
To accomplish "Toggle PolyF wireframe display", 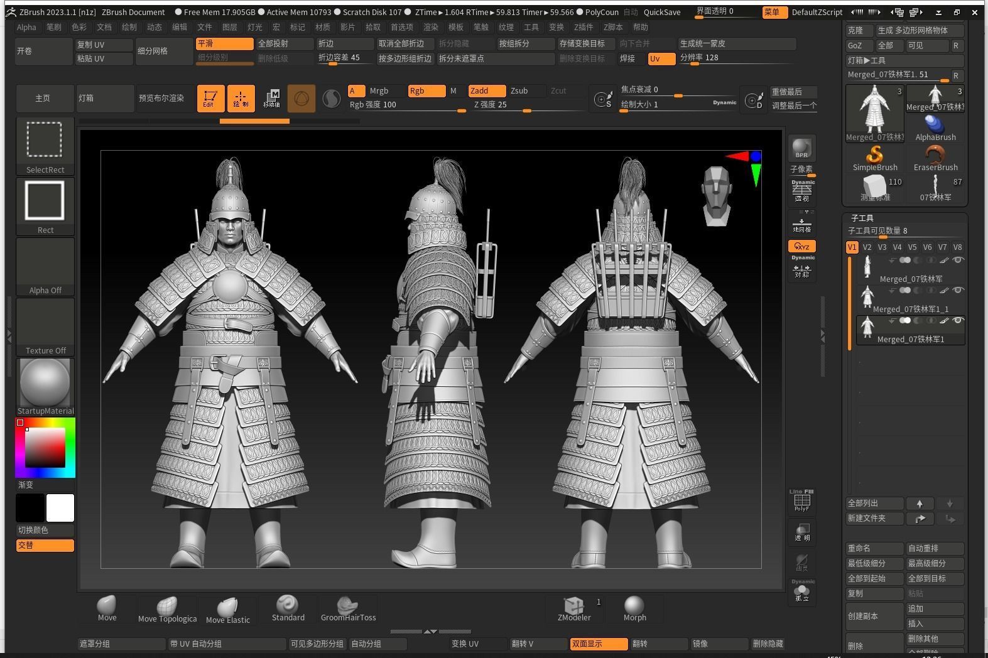I will click(801, 500).
